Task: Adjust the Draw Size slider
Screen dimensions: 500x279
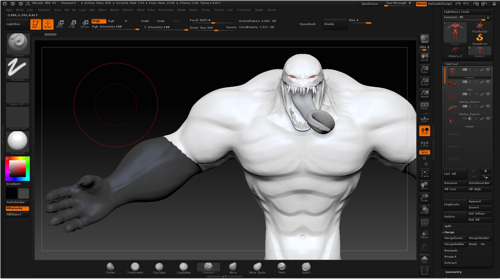Action: tap(213, 28)
